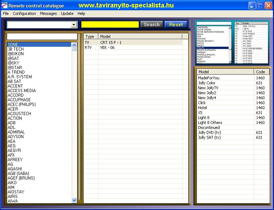Select the @SKY brand

(39, 63)
